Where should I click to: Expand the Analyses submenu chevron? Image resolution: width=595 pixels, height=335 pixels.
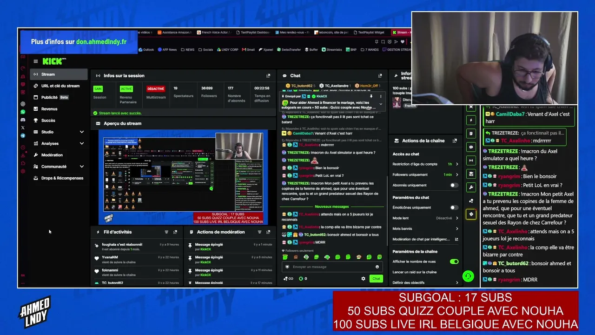(x=82, y=143)
